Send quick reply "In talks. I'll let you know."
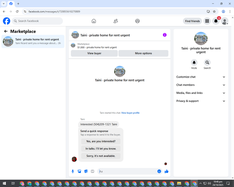 [101, 149]
